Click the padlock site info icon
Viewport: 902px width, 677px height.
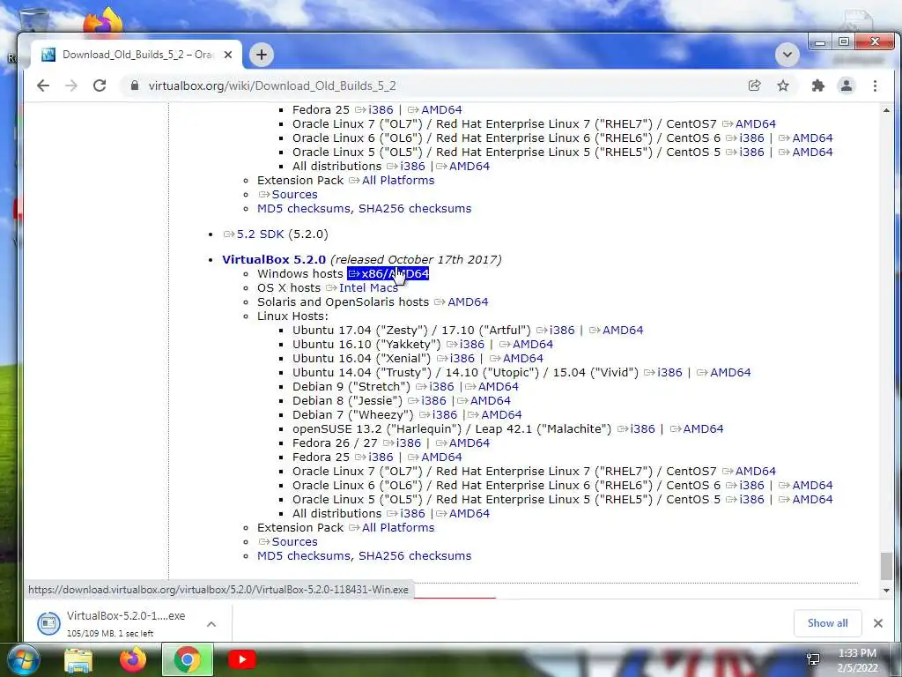[135, 86]
